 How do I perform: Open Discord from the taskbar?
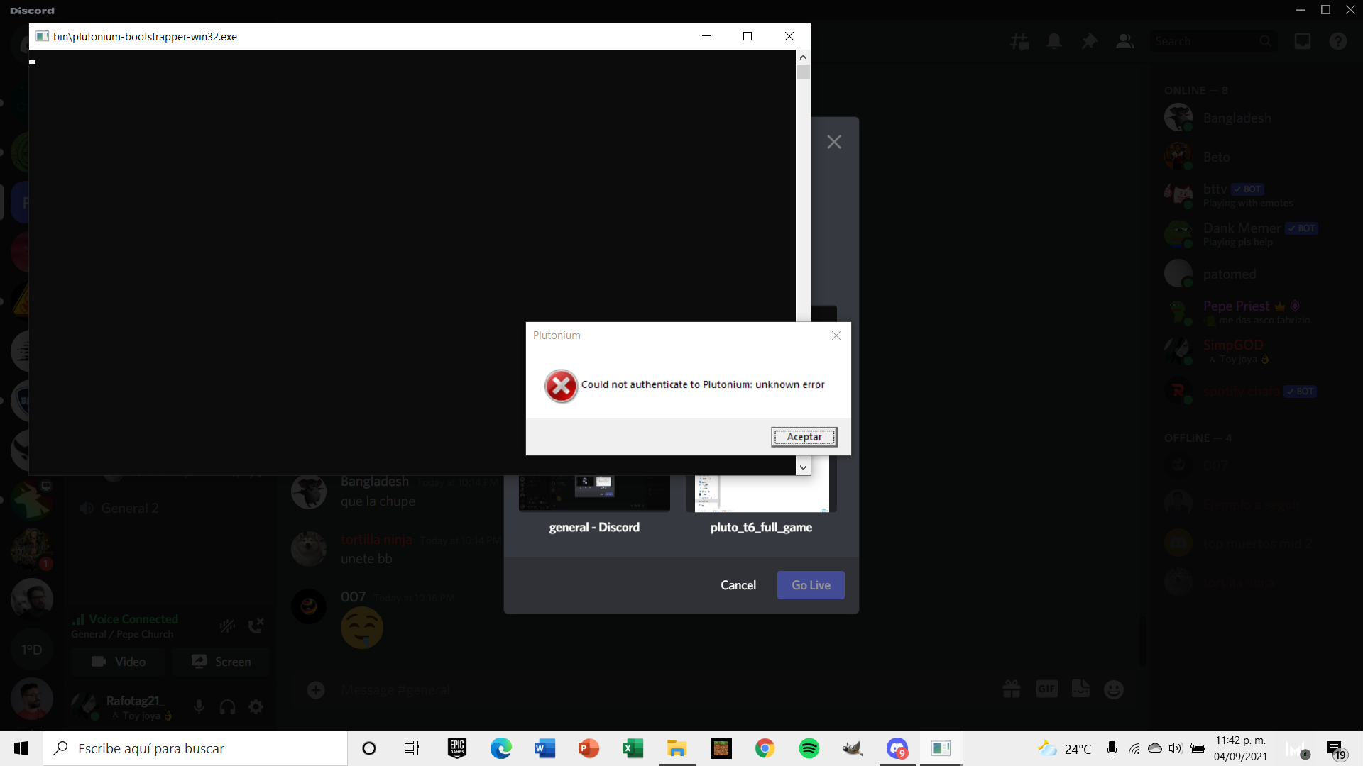pyautogui.click(x=897, y=748)
